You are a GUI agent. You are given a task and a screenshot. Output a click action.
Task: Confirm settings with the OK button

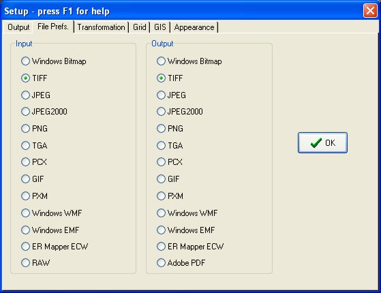pyautogui.click(x=322, y=143)
